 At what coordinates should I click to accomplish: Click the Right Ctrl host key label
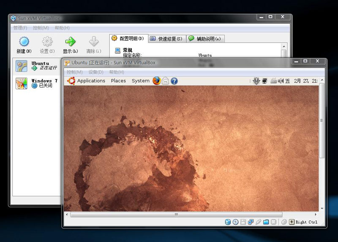pos(306,222)
